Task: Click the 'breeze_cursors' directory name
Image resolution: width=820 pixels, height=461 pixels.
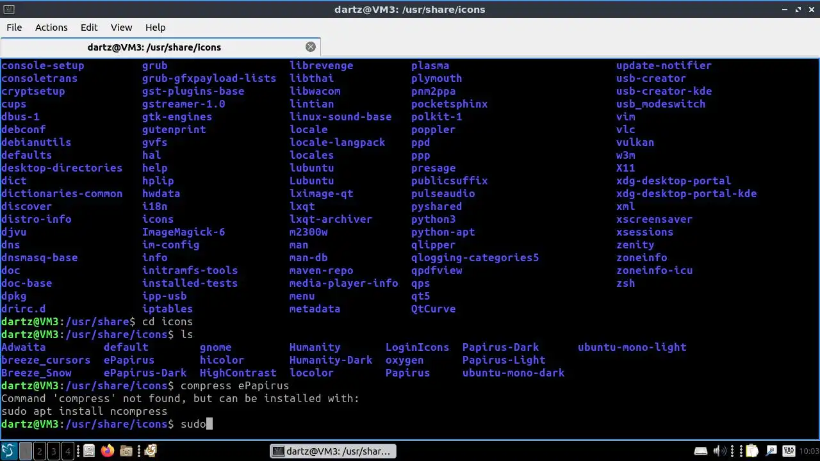Action: click(46, 360)
